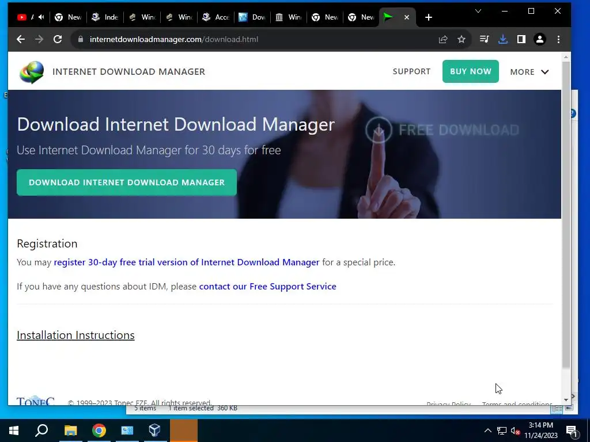The image size is (590, 442).
Task: Bookmark this page with the star icon
Action: point(462,39)
